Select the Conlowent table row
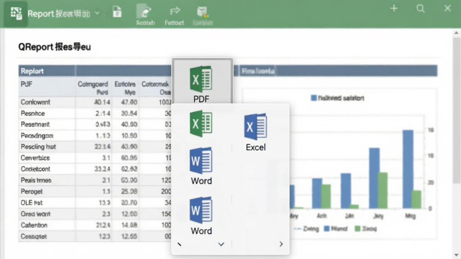 tap(95, 102)
